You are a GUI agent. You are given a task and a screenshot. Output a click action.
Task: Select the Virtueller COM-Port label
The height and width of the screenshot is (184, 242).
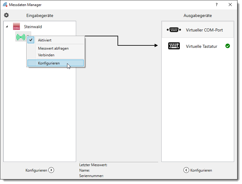(204, 30)
